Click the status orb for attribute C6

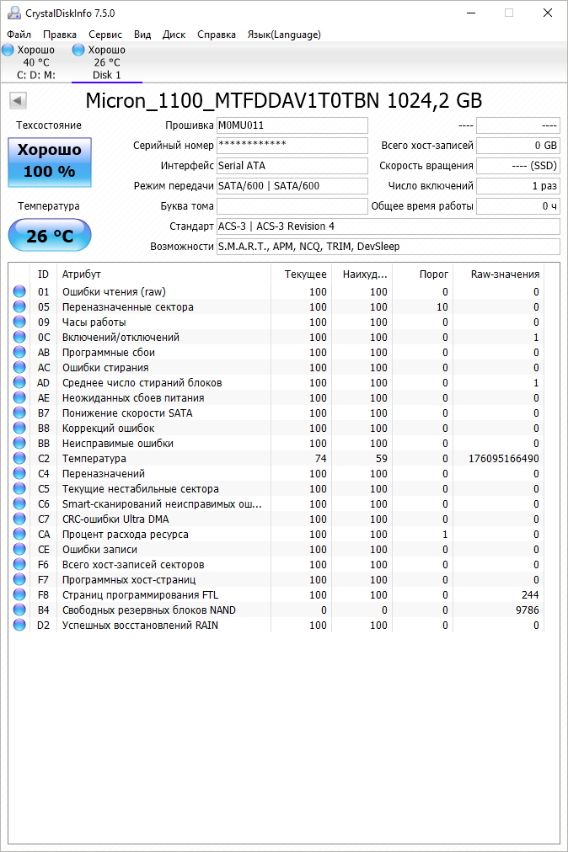tap(19, 503)
